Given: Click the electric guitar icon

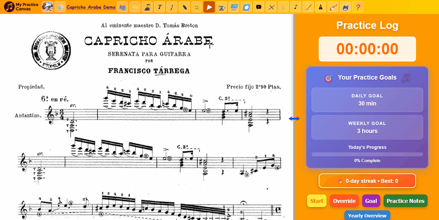Looking at the screenshot, I should (x=333, y=7).
